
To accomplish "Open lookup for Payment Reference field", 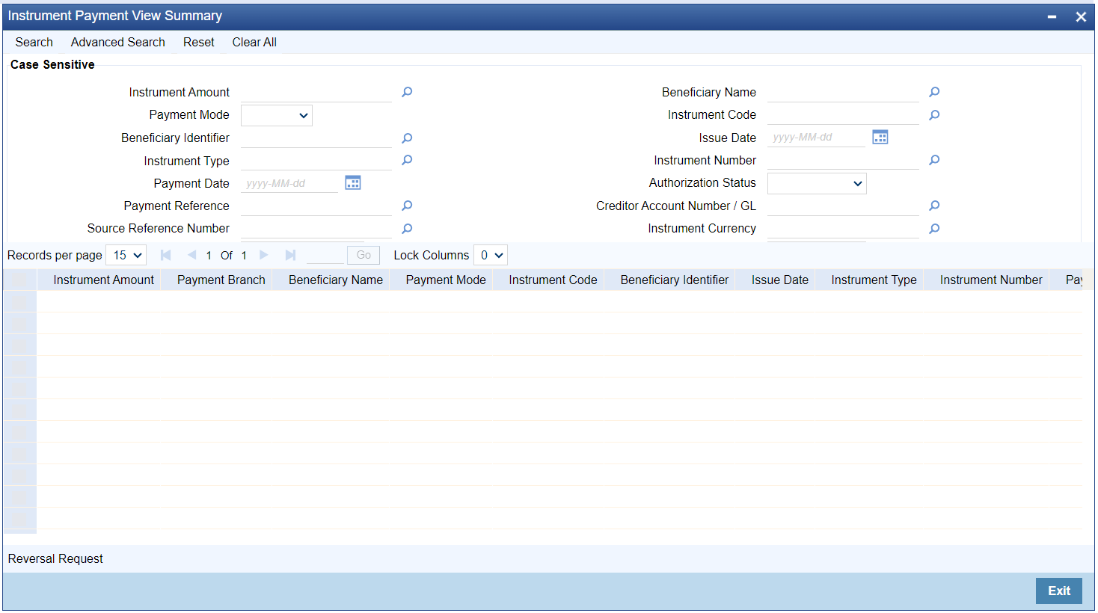I will (x=407, y=206).
